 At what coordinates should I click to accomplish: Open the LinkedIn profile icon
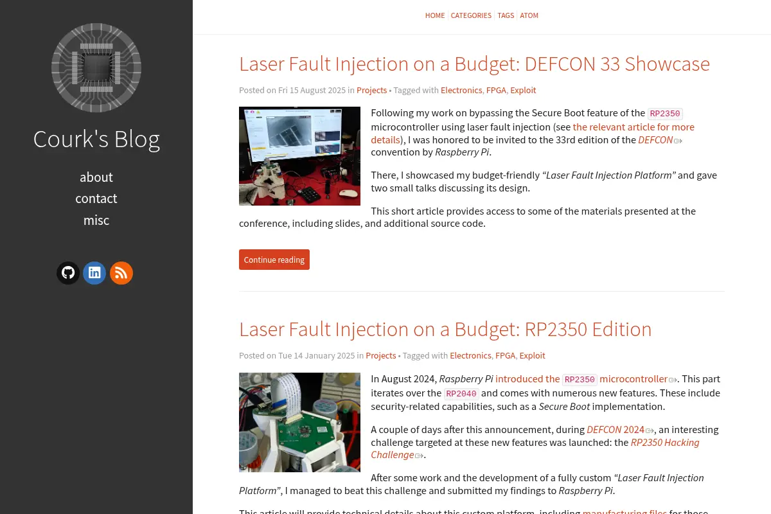click(x=94, y=273)
